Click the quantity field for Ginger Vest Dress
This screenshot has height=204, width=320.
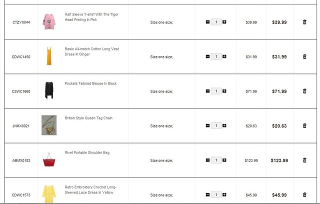pyautogui.click(x=216, y=56)
